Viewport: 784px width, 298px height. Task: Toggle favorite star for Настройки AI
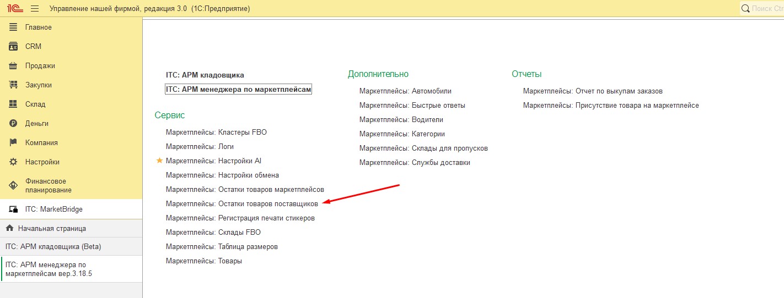(x=160, y=161)
